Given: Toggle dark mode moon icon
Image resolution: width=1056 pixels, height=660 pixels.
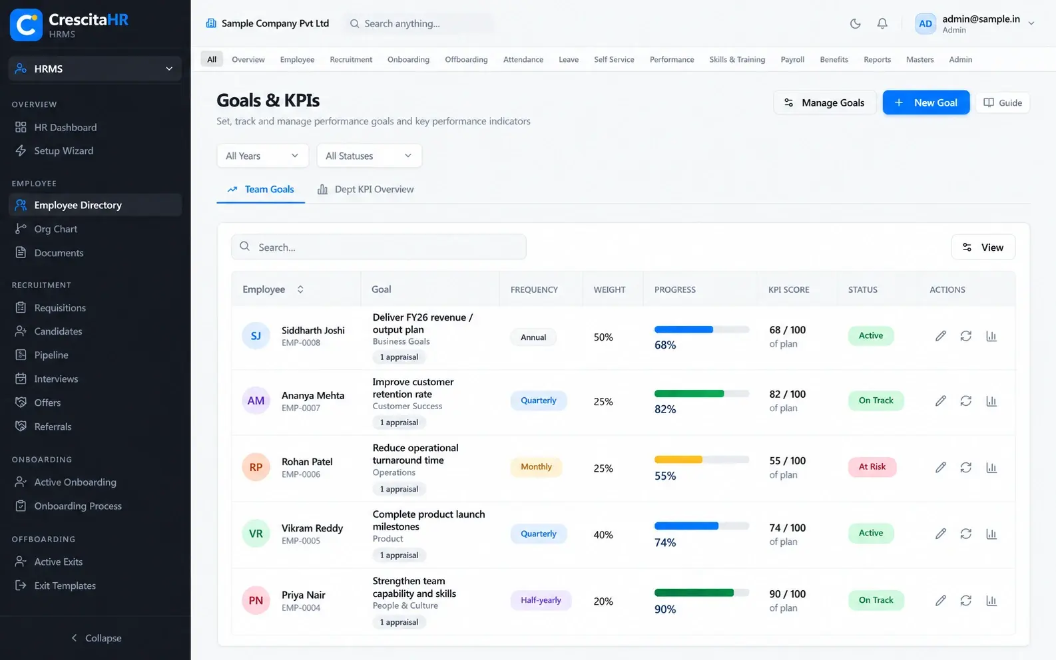Looking at the screenshot, I should pos(856,24).
